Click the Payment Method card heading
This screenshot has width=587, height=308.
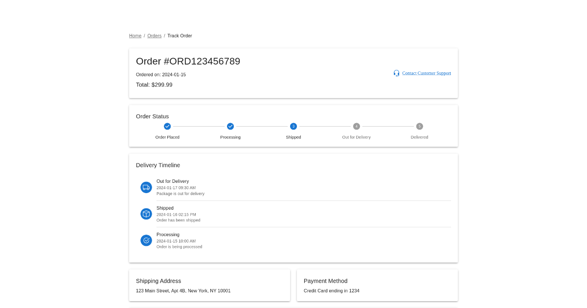pyautogui.click(x=325, y=281)
